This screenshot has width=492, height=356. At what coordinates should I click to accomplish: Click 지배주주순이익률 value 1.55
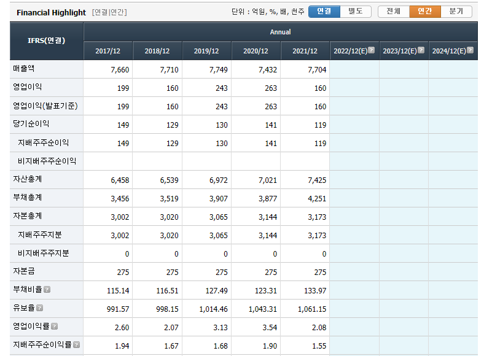[319, 346]
